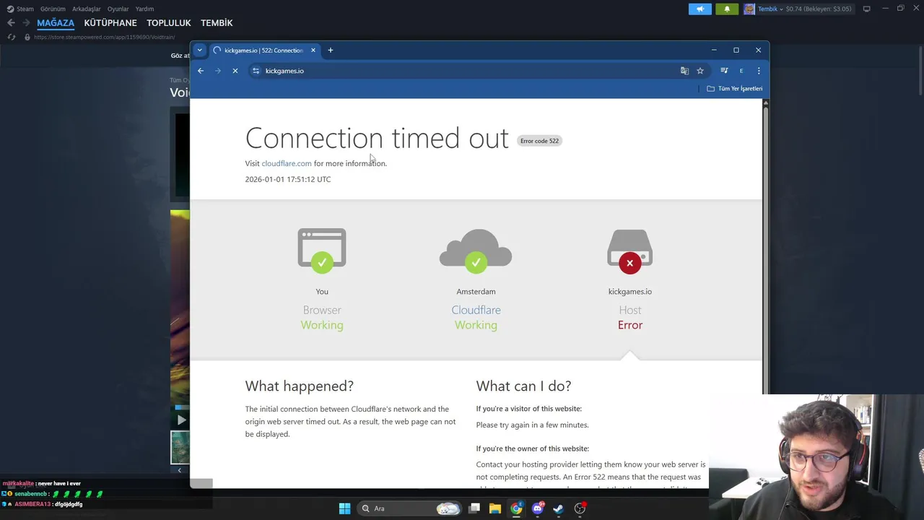Image resolution: width=924 pixels, height=520 pixels.
Task: Open the translate page icon in address bar
Action: pyautogui.click(x=684, y=71)
